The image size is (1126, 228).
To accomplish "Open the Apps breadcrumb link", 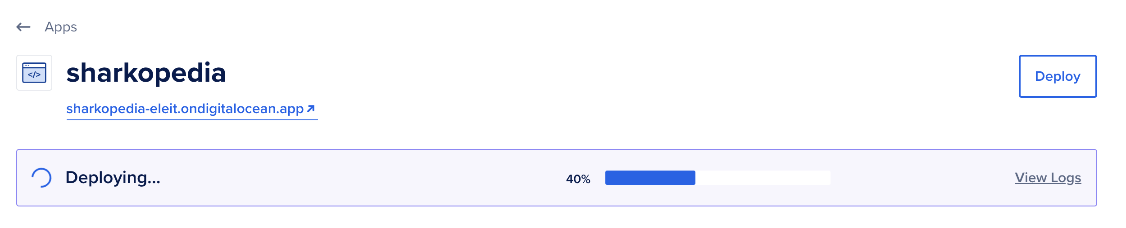I will point(61,27).
